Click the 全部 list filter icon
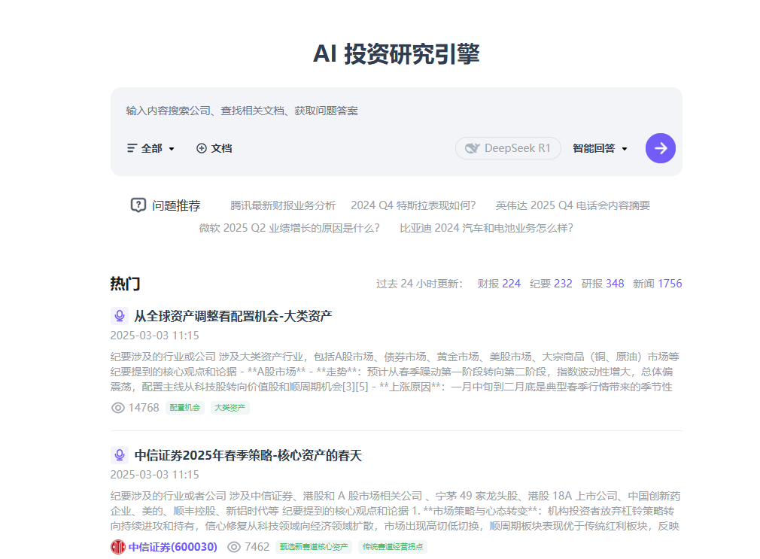760x559 pixels. (132, 148)
